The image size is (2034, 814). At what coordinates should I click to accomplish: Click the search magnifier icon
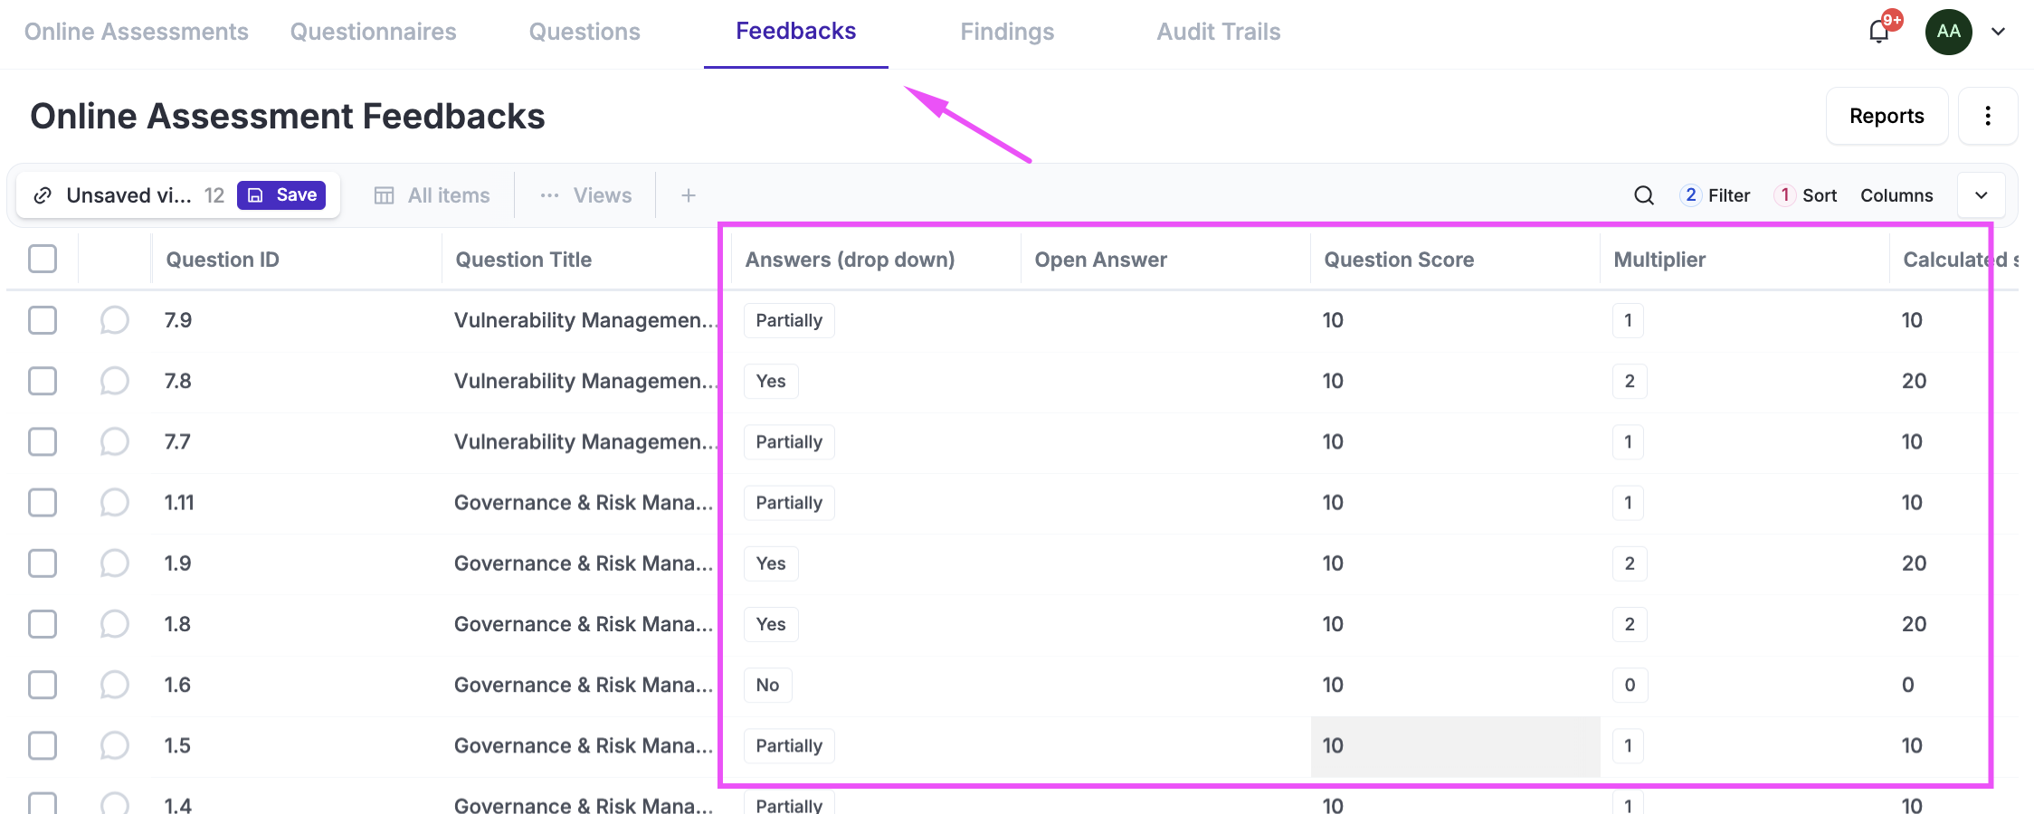1643,195
